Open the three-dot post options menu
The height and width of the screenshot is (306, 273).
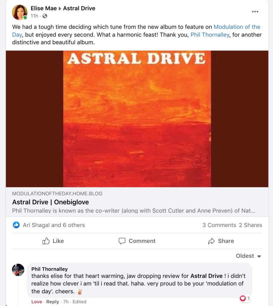pyautogui.click(x=255, y=12)
